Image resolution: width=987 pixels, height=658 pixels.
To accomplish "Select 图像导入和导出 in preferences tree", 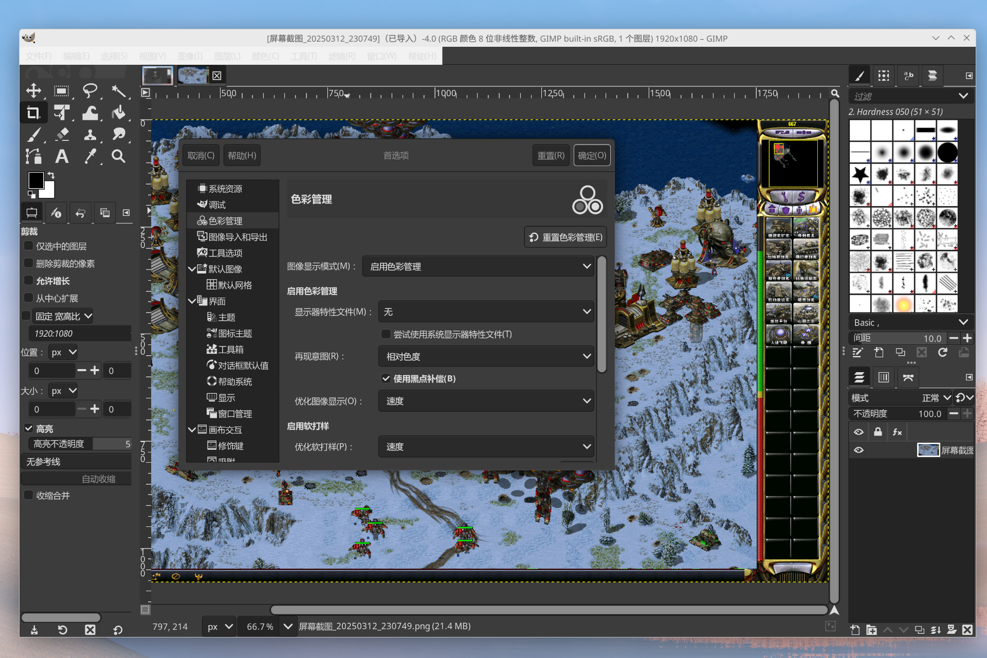I will [232, 237].
